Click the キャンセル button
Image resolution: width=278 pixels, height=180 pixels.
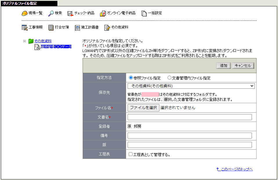243,66
